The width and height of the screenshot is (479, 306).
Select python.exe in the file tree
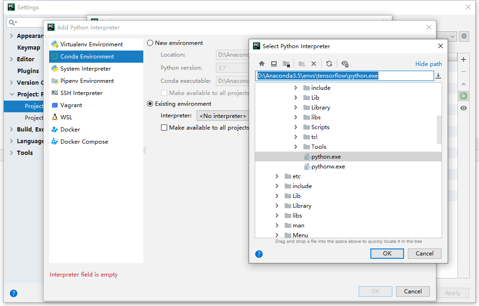click(x=348, y=157)
